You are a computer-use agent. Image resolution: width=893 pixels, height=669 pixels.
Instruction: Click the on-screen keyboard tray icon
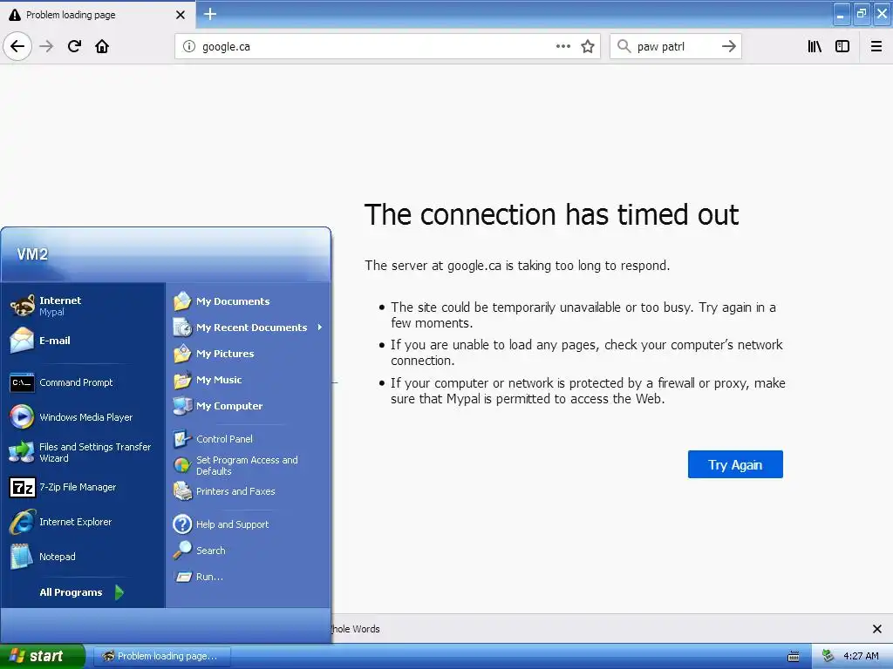794,657
